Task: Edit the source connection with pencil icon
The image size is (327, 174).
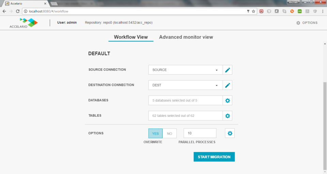Action: pos(228,70)
